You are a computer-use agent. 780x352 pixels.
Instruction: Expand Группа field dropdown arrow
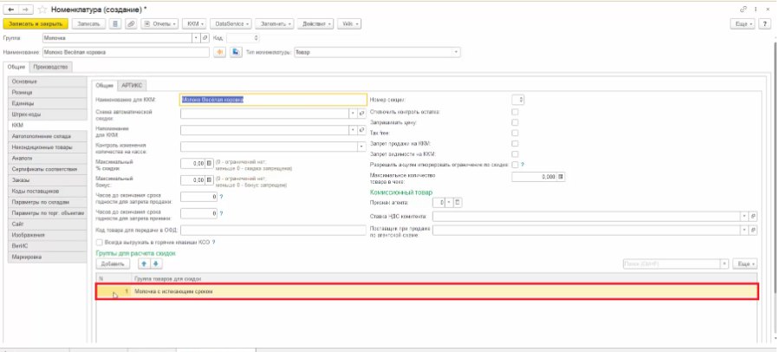(197, 38)
